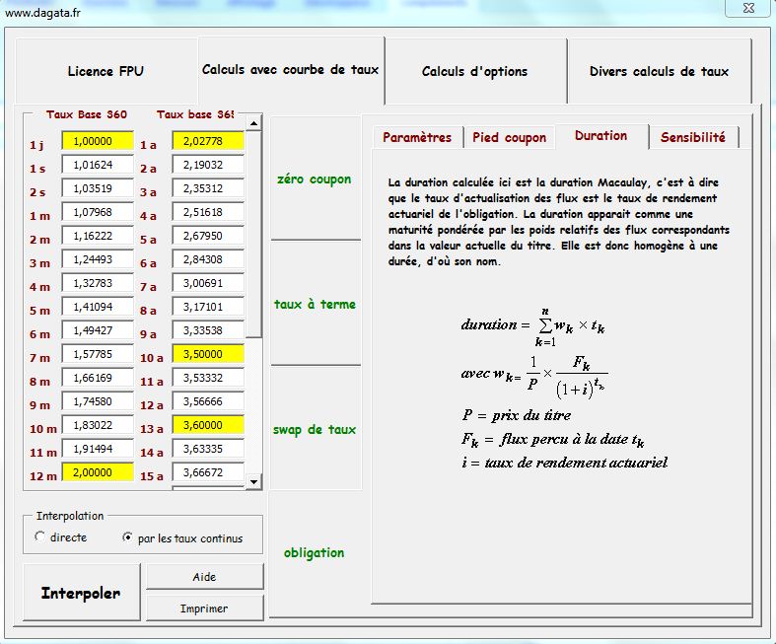
Task: Click the 5 a rate field 2,67950
Action: (208, 236)
